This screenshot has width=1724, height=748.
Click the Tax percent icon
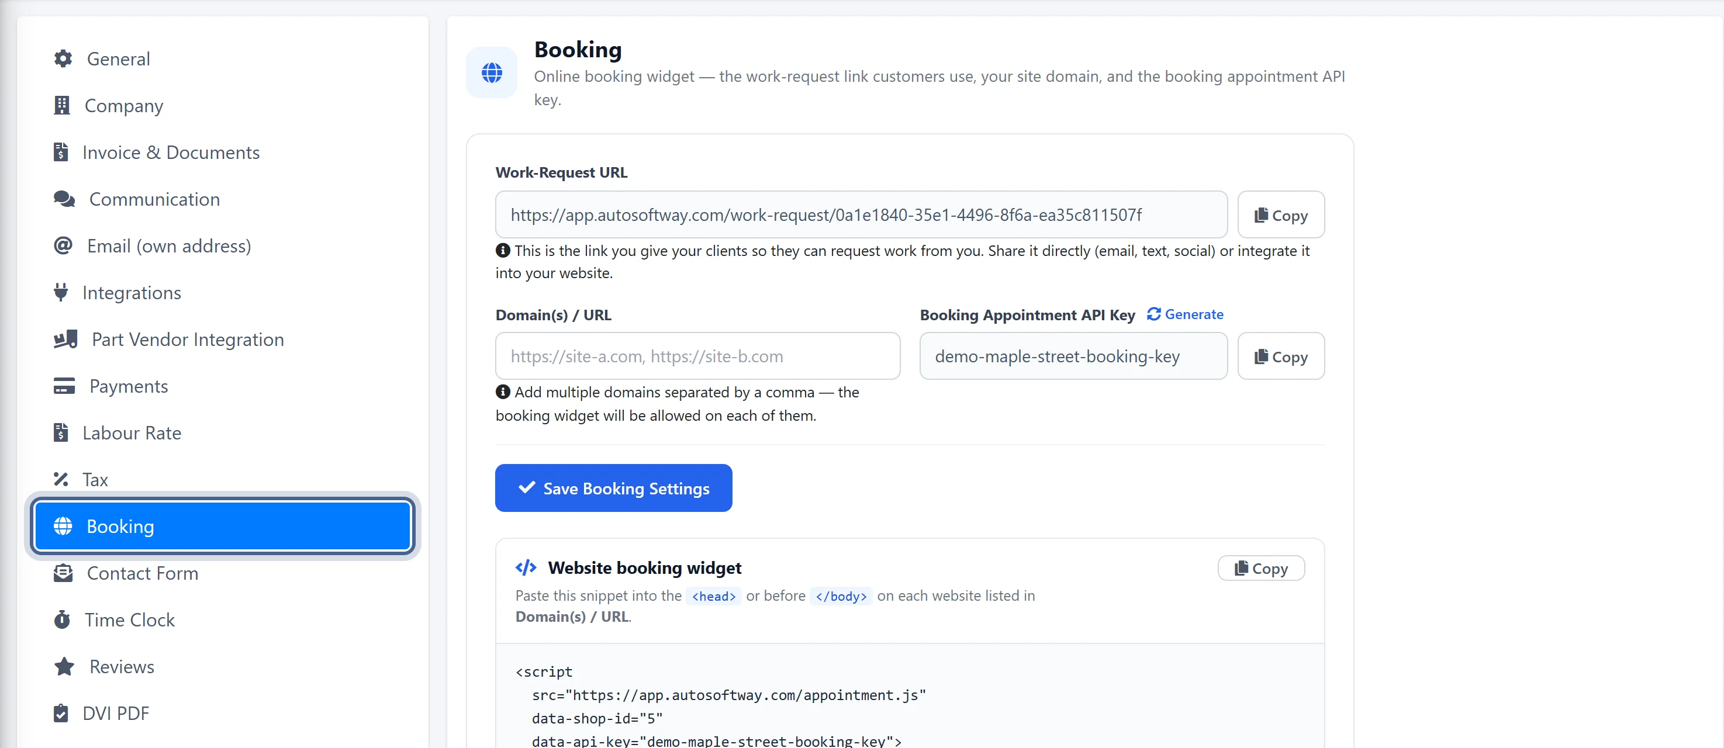click(61, 480)
